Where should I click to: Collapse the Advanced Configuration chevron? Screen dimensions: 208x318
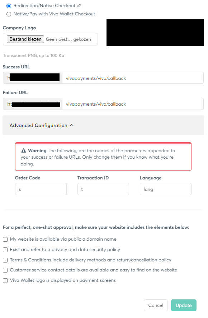tap(72, 125)
